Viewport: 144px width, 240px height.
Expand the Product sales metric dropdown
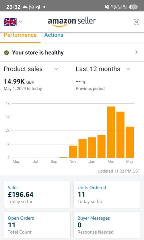[56, 69]
